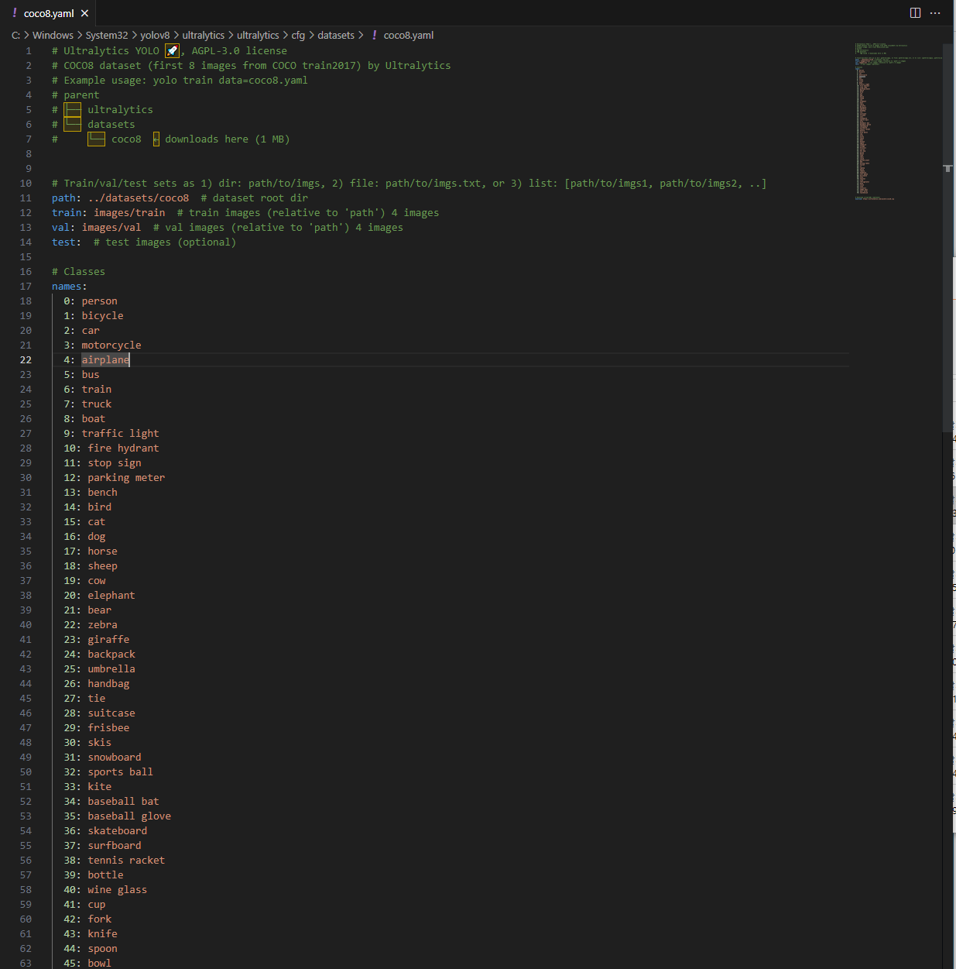This screenshot has height=969, width=956.
Task: Click the 'tennis racket' class name
Action: click(126, 861)
